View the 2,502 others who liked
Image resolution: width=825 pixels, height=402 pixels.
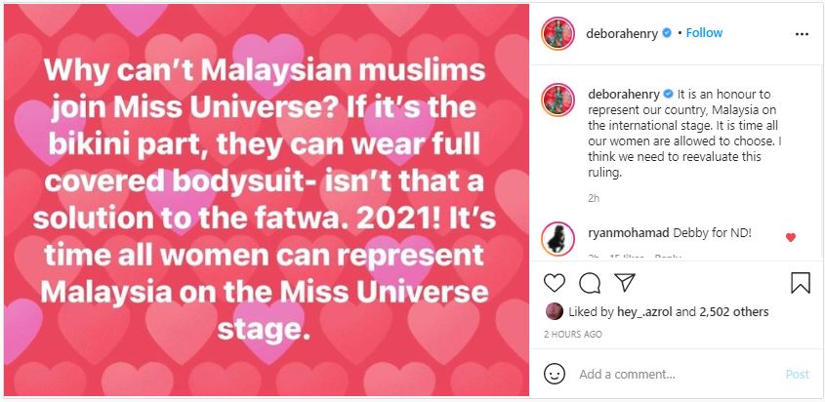(x=733, y=311)
